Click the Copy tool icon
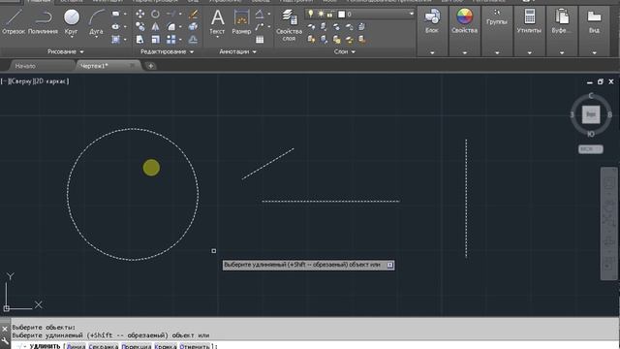620x349 pixels. pos(139,27)
